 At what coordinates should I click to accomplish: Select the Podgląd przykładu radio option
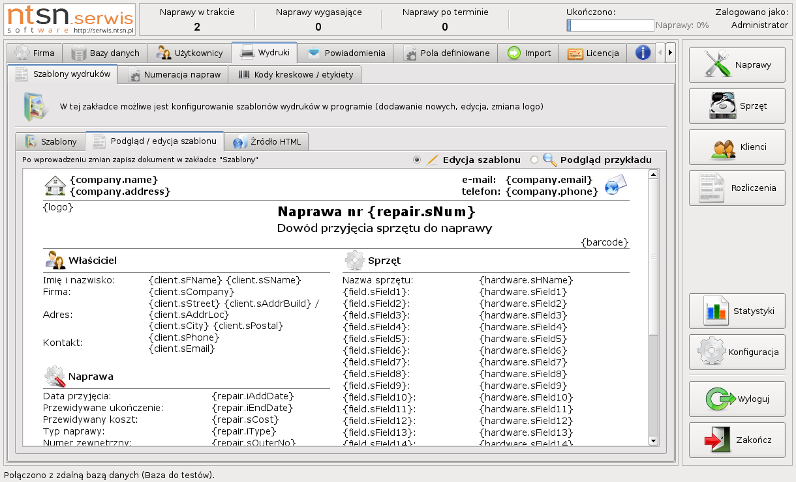tap(534, 160)
